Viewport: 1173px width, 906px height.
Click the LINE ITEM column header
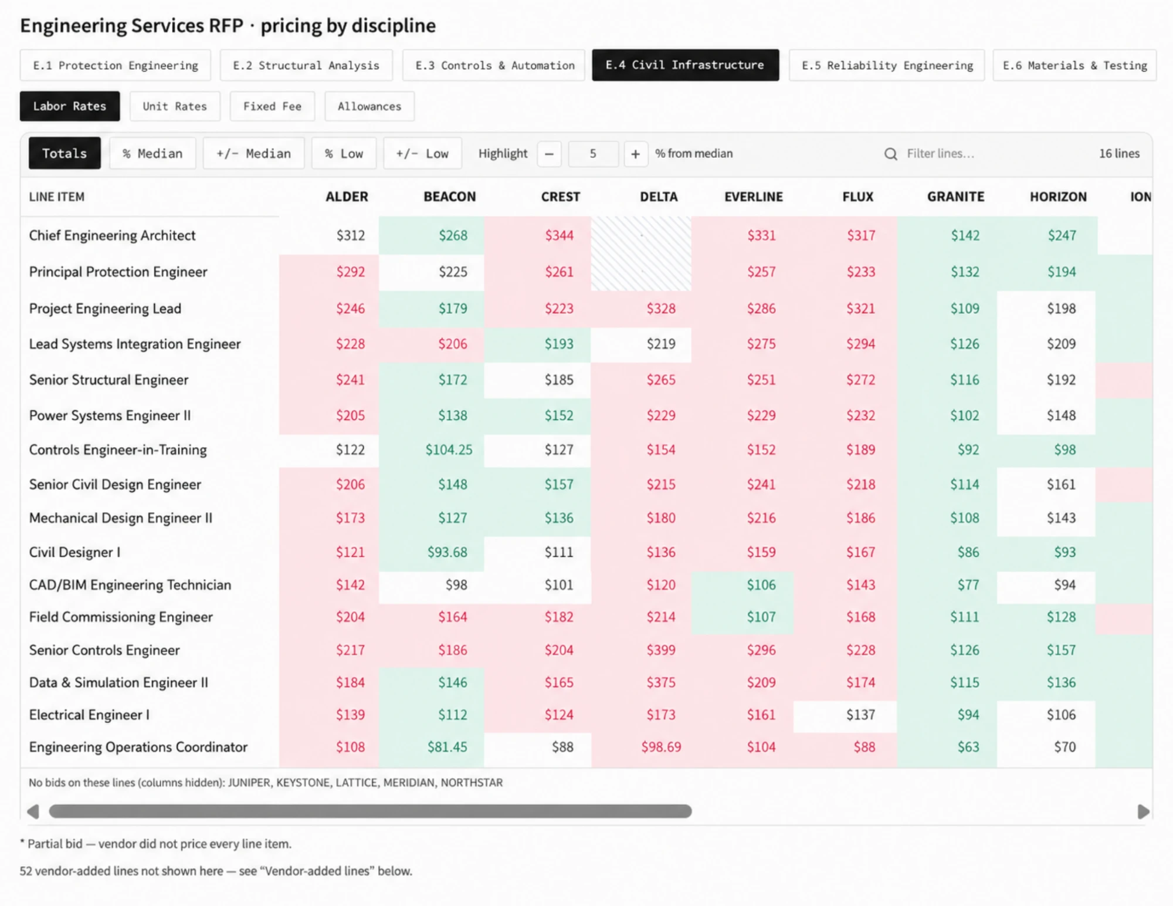[57, 197]
